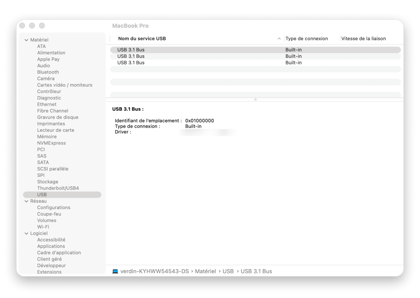
Task: Select the middle USB 3.1 Bus table row
Action: [255, 56]
